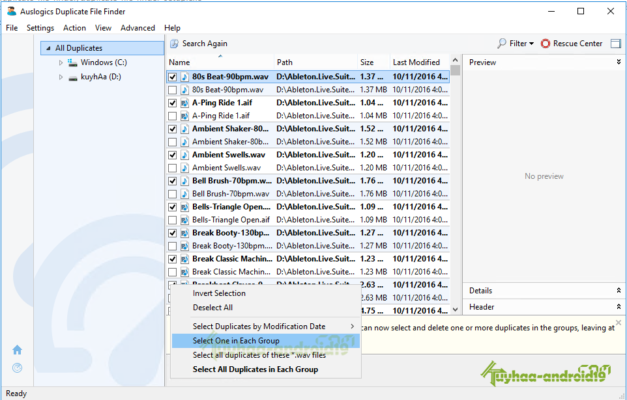Viewport: 627px width, 400px height.
Task: Open Select Duplicates by Modification Date submenu
Action: (266, 326)
